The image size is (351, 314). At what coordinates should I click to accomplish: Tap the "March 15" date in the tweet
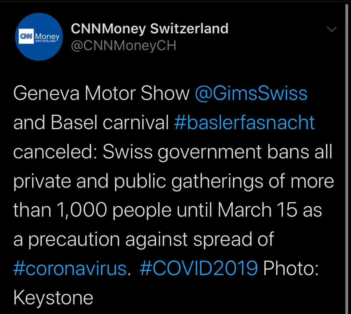[x=257, y=210]
